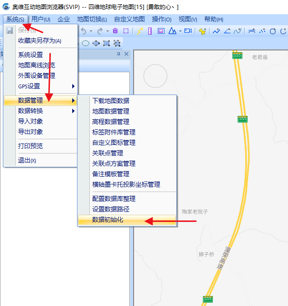Select 自定义图标管理 submenu entry
Image resolution: width=288 pixels, height=306 pixels.
[127, 143]
